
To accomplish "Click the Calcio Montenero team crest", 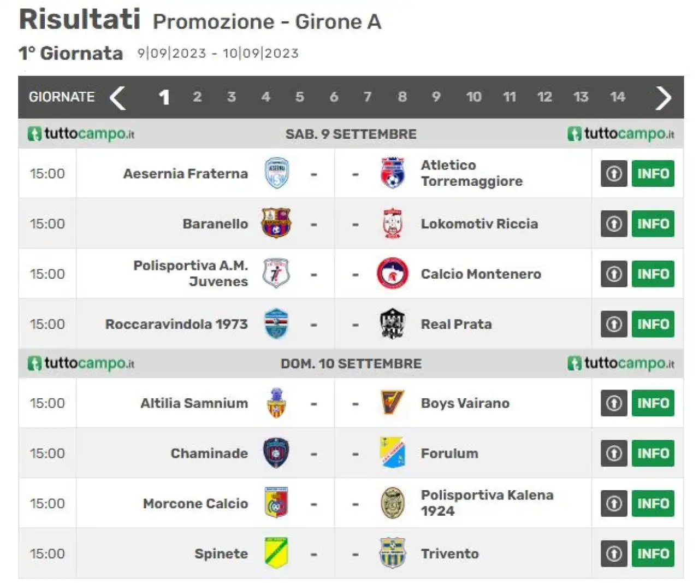I will [392, 273].
